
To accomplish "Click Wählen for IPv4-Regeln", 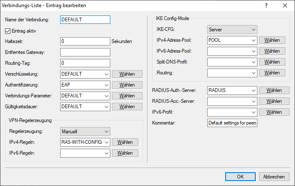I will coord(125,142).
